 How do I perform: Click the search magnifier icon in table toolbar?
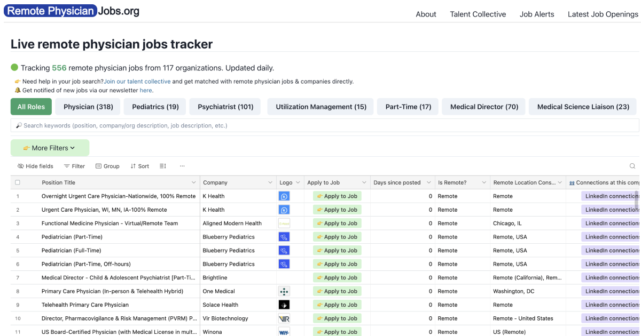pyautogui.click(x=632, y=166)
